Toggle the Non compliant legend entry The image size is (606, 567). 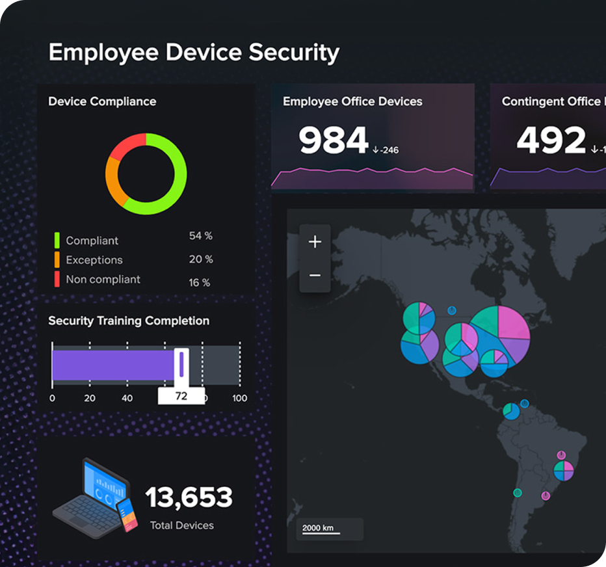click(x=103, y=279)
